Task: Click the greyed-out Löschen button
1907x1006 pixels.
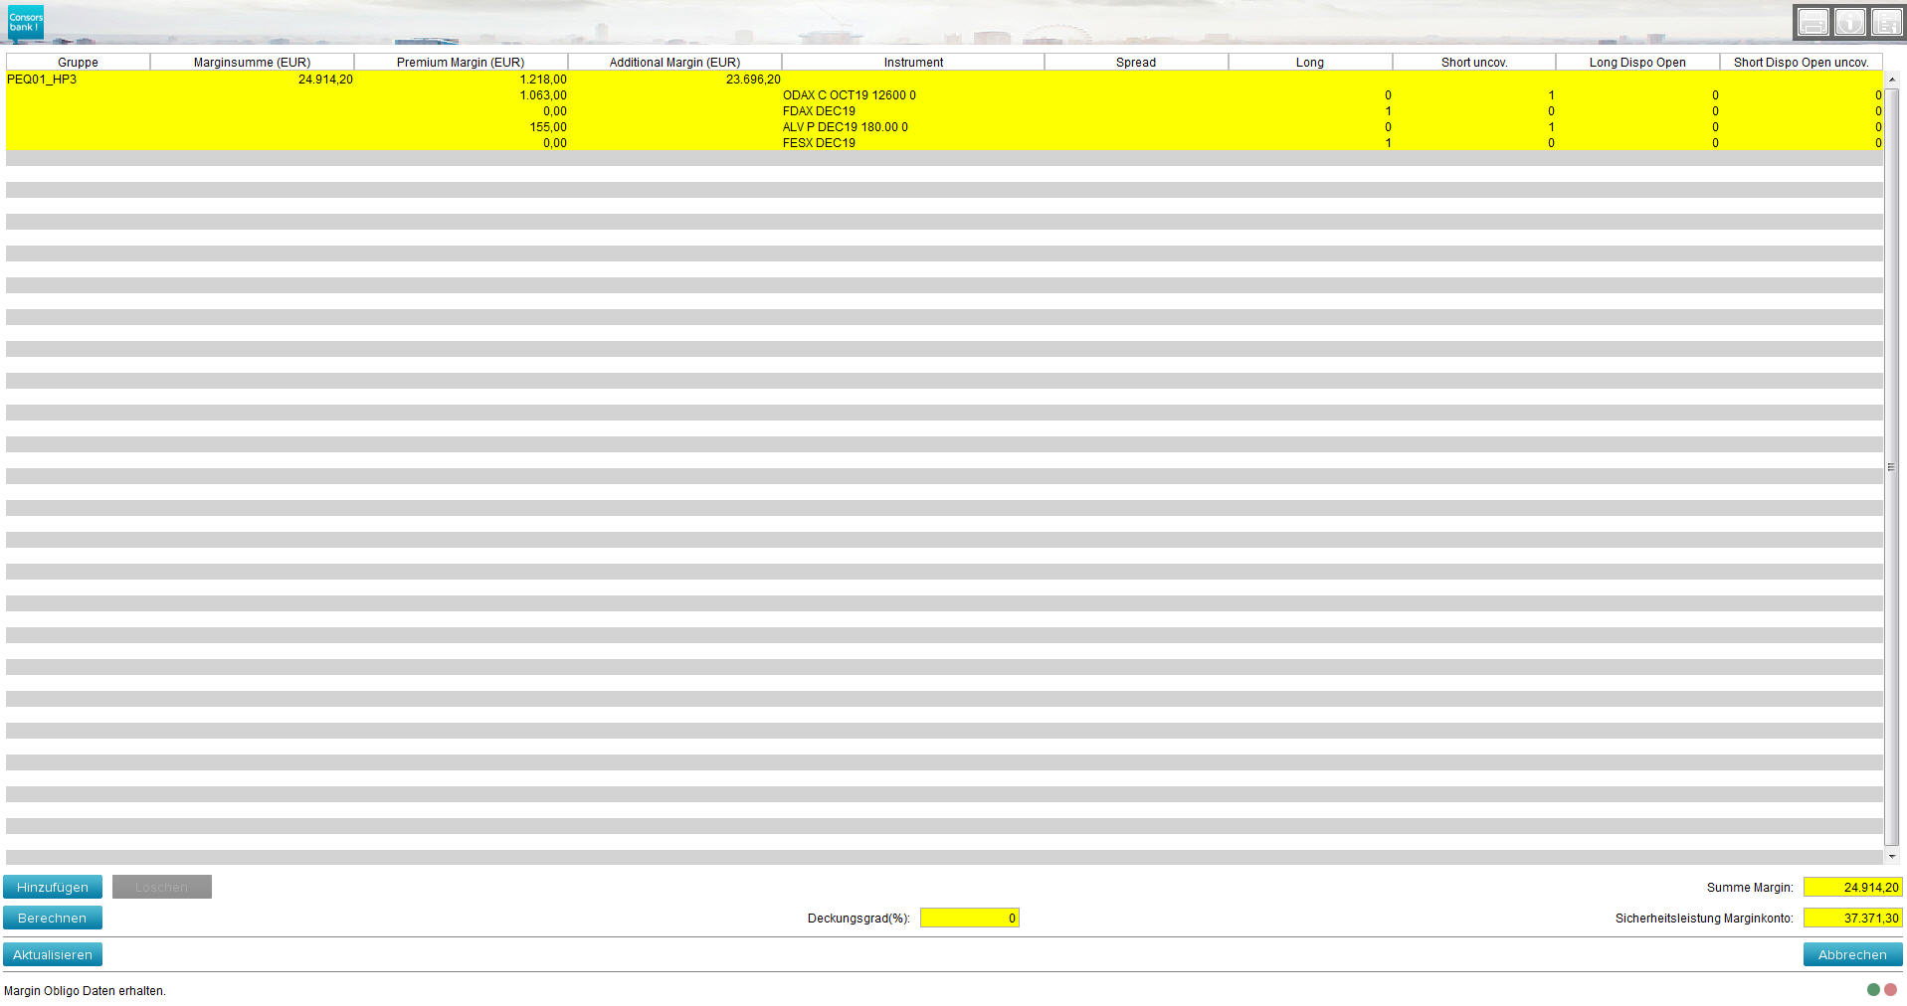Action: (162, 887)
